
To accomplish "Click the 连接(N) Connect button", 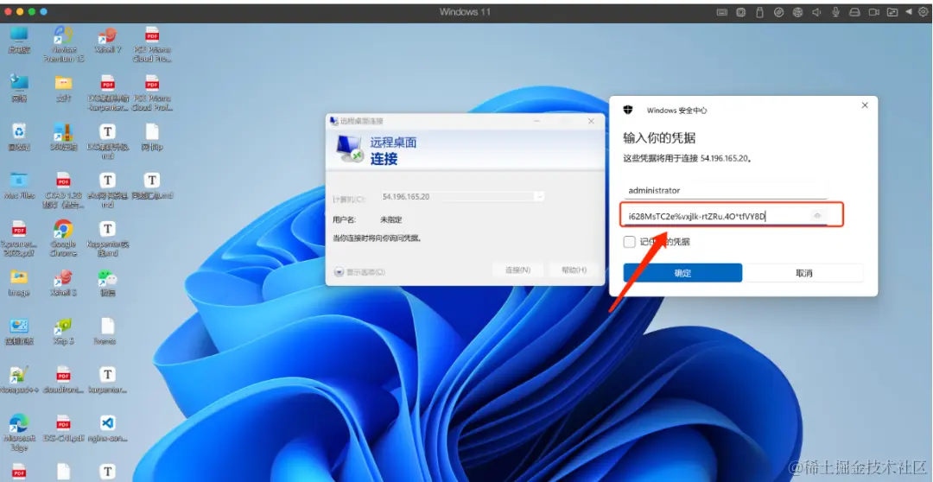I will [517, 270].
